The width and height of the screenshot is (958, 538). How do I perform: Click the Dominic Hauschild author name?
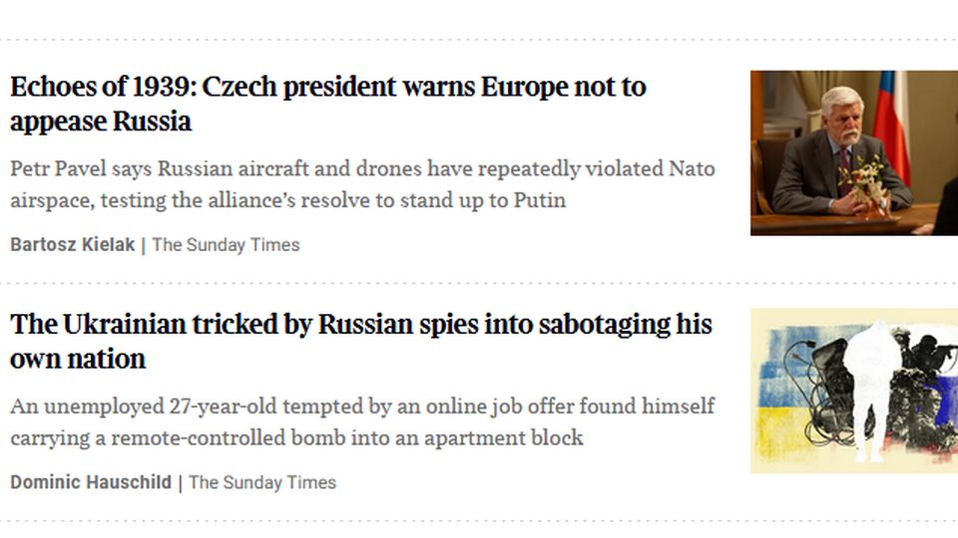click(91, 482)
